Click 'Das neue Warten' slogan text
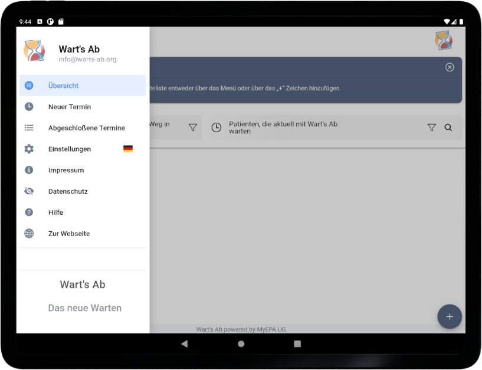 pyautogui.click(x=85, y=308)
